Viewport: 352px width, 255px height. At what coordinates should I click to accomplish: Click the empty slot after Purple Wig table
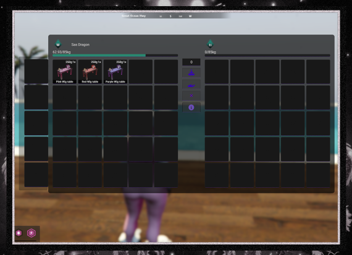click(141, 72)
